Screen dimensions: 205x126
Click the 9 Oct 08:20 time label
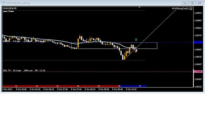point(90,89)
